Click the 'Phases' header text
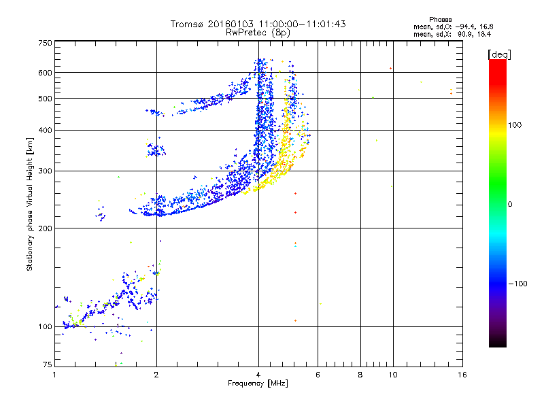This screenshot has height=408, width=544. 440,20
